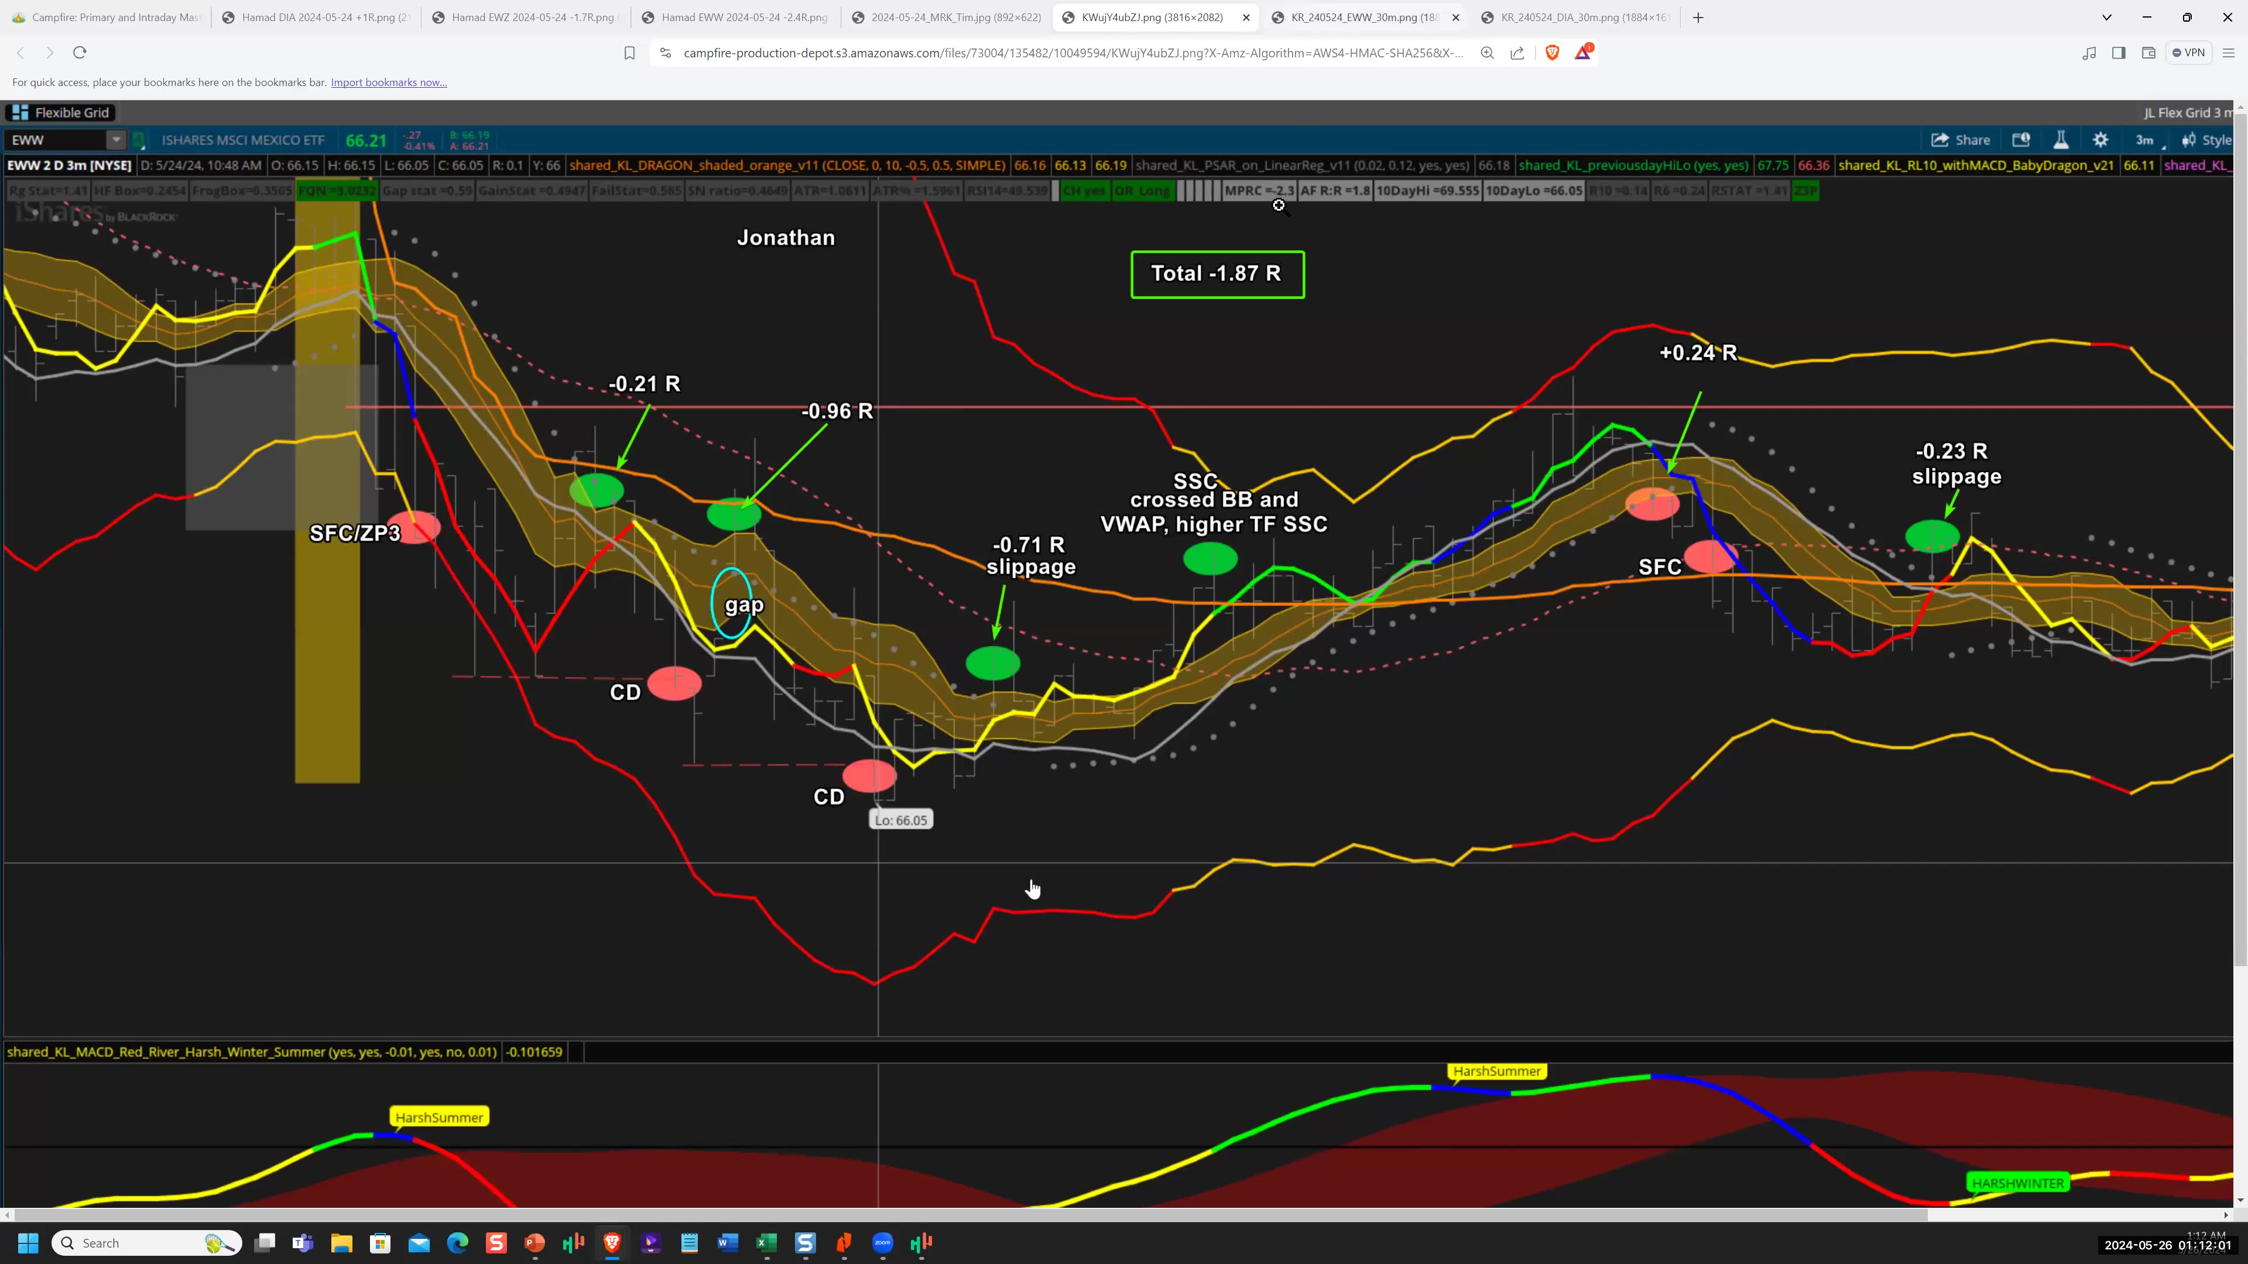Click the Share icon on the chart toolbar

(1961, 140)
